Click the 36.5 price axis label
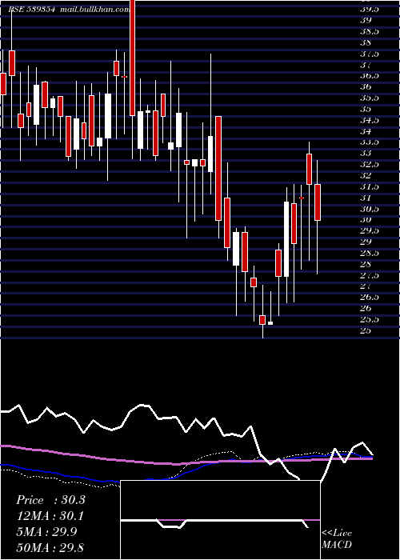Viewport: 400px width, 560px height. click(369, 76)
